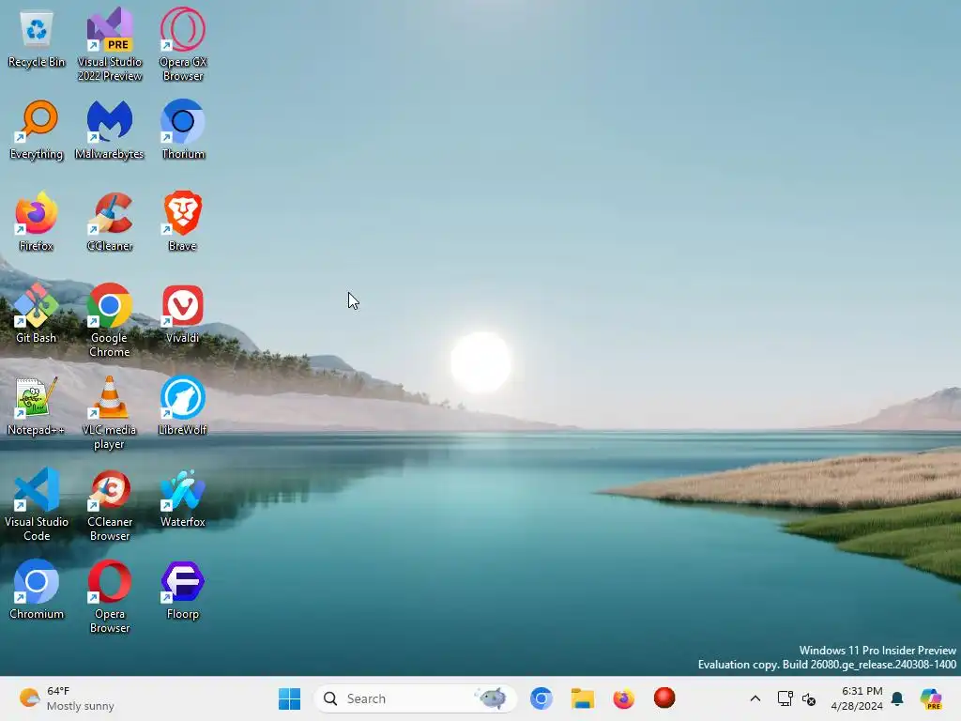Show hidden system tray icons

(x=755, y=698)
